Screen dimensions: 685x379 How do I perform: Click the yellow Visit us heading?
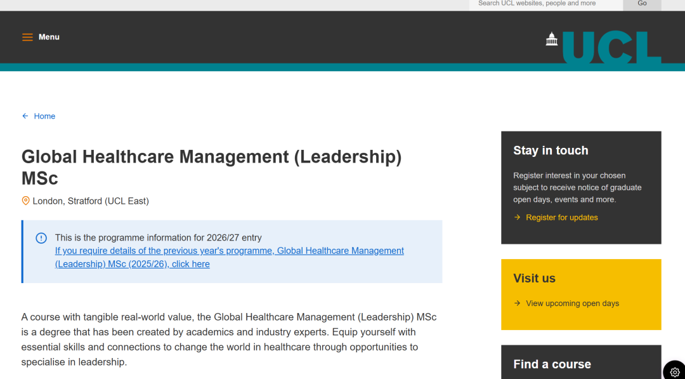(534, 278)
